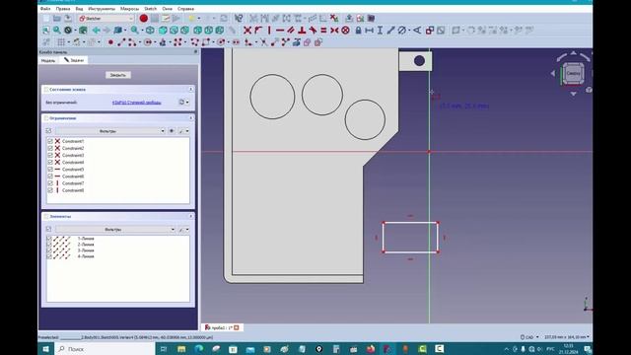The height and width of the screenshot is (355, 631).
Task: Open Microsoft Edge from the taskbar
Action: point(199,348)
